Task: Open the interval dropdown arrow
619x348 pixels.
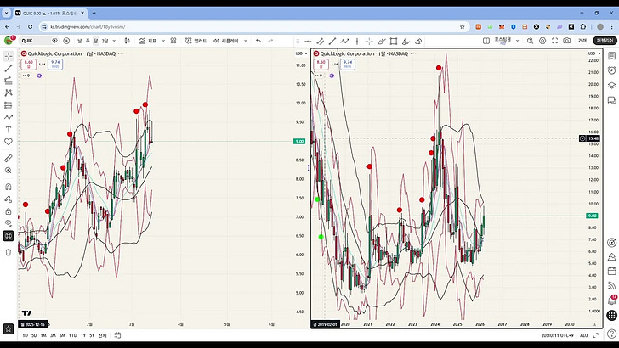Action: point(114,41)
